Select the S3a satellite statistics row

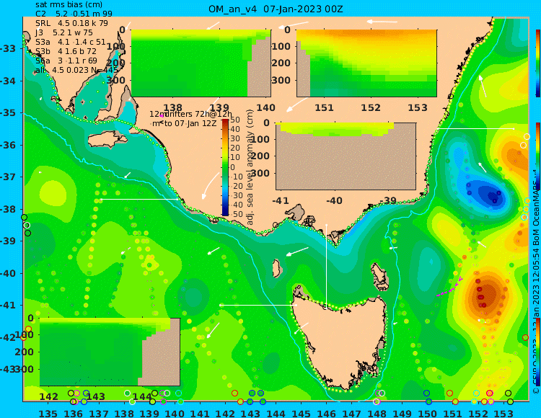pos(71,42)
